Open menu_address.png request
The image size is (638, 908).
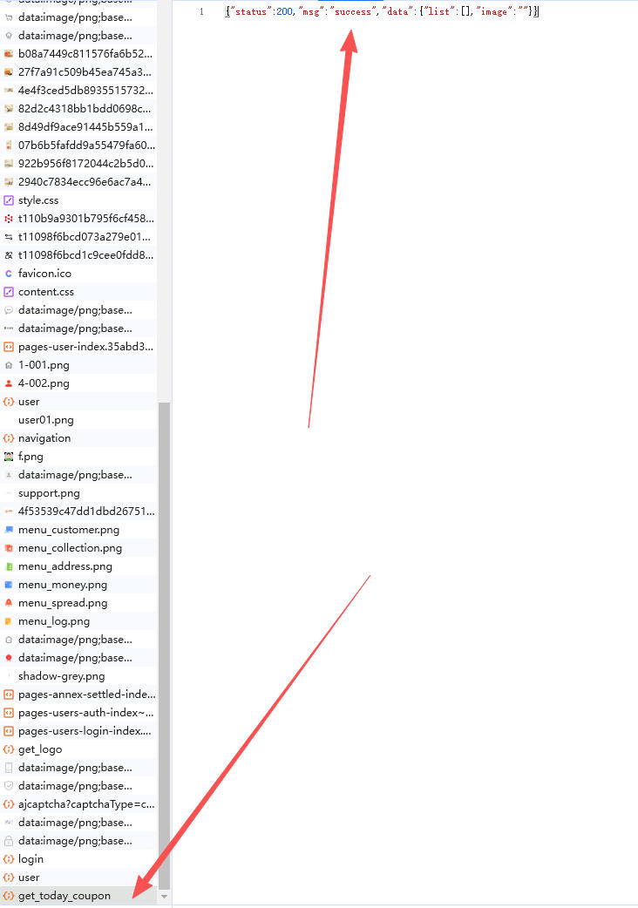(78, 566)
